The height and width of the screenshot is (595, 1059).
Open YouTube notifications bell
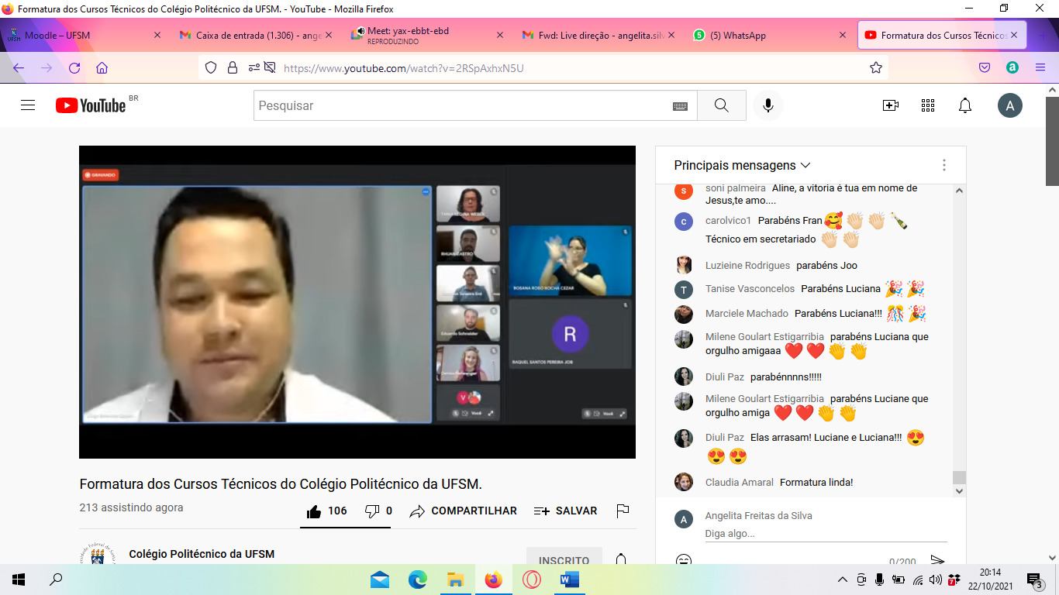[x=964, y=105]
